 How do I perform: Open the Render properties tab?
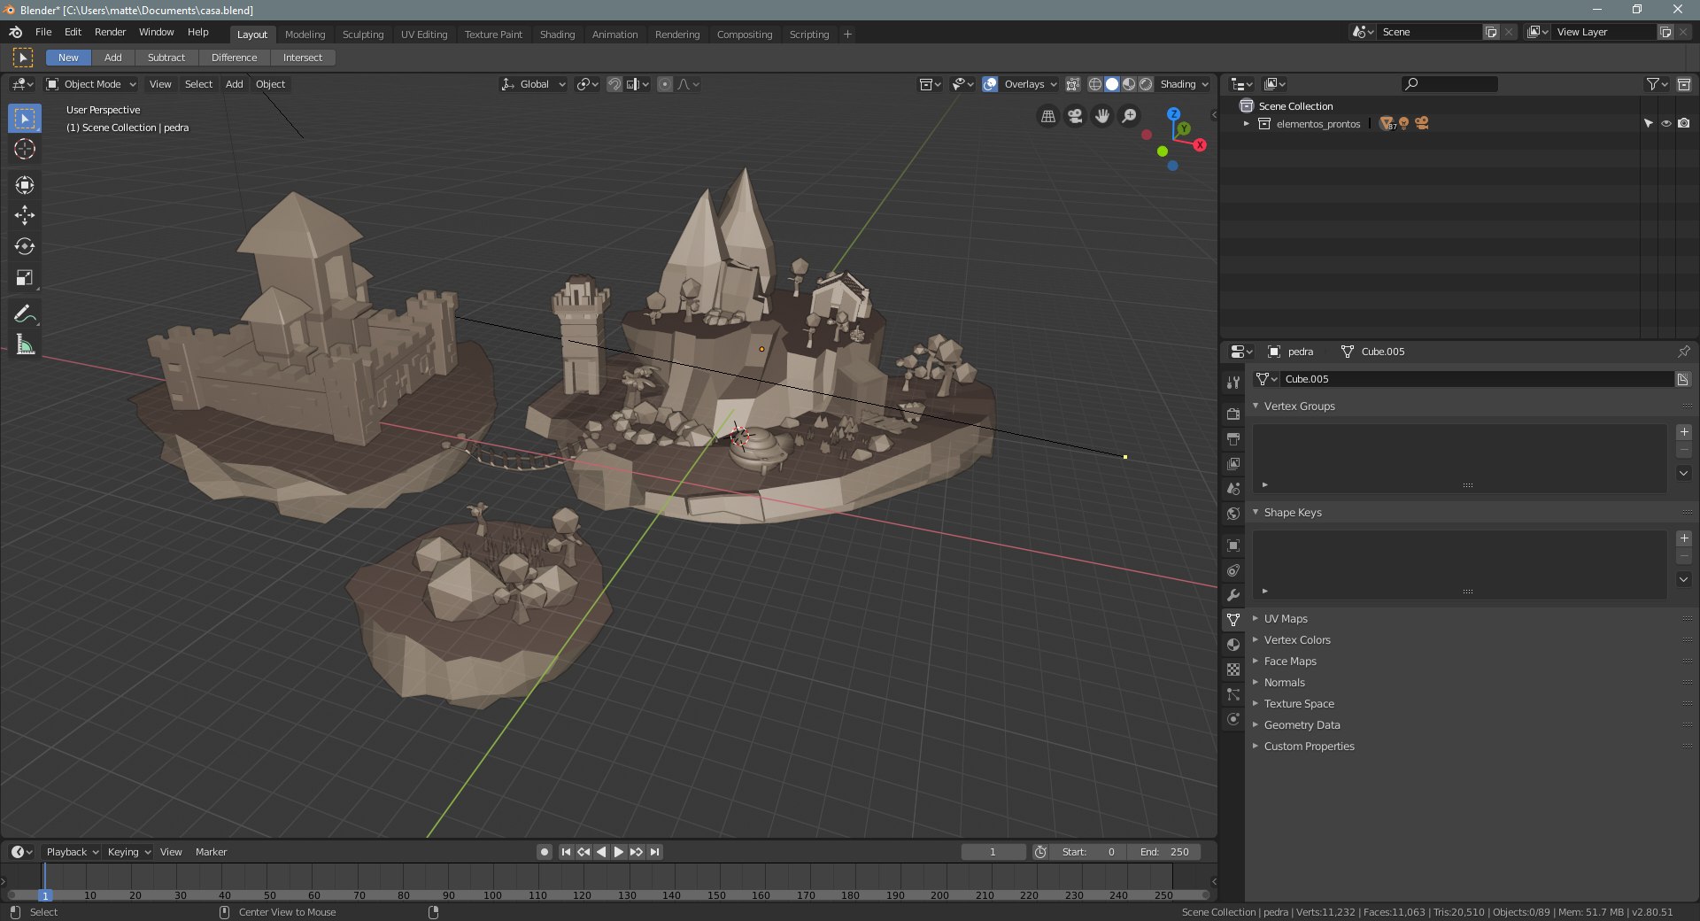pyautogui.click(x=1233, y=414)
